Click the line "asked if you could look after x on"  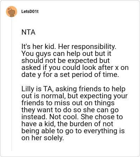75,67
